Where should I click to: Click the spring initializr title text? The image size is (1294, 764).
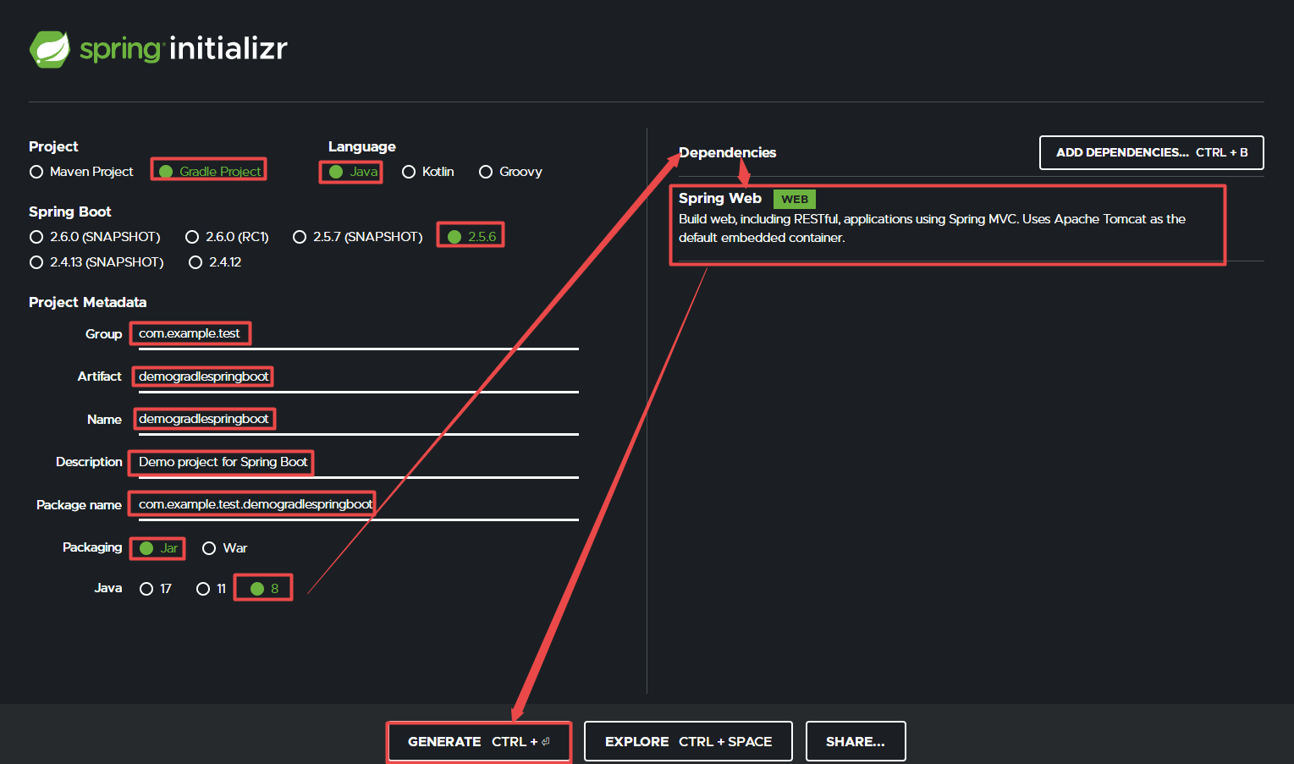tap(184, 49)
